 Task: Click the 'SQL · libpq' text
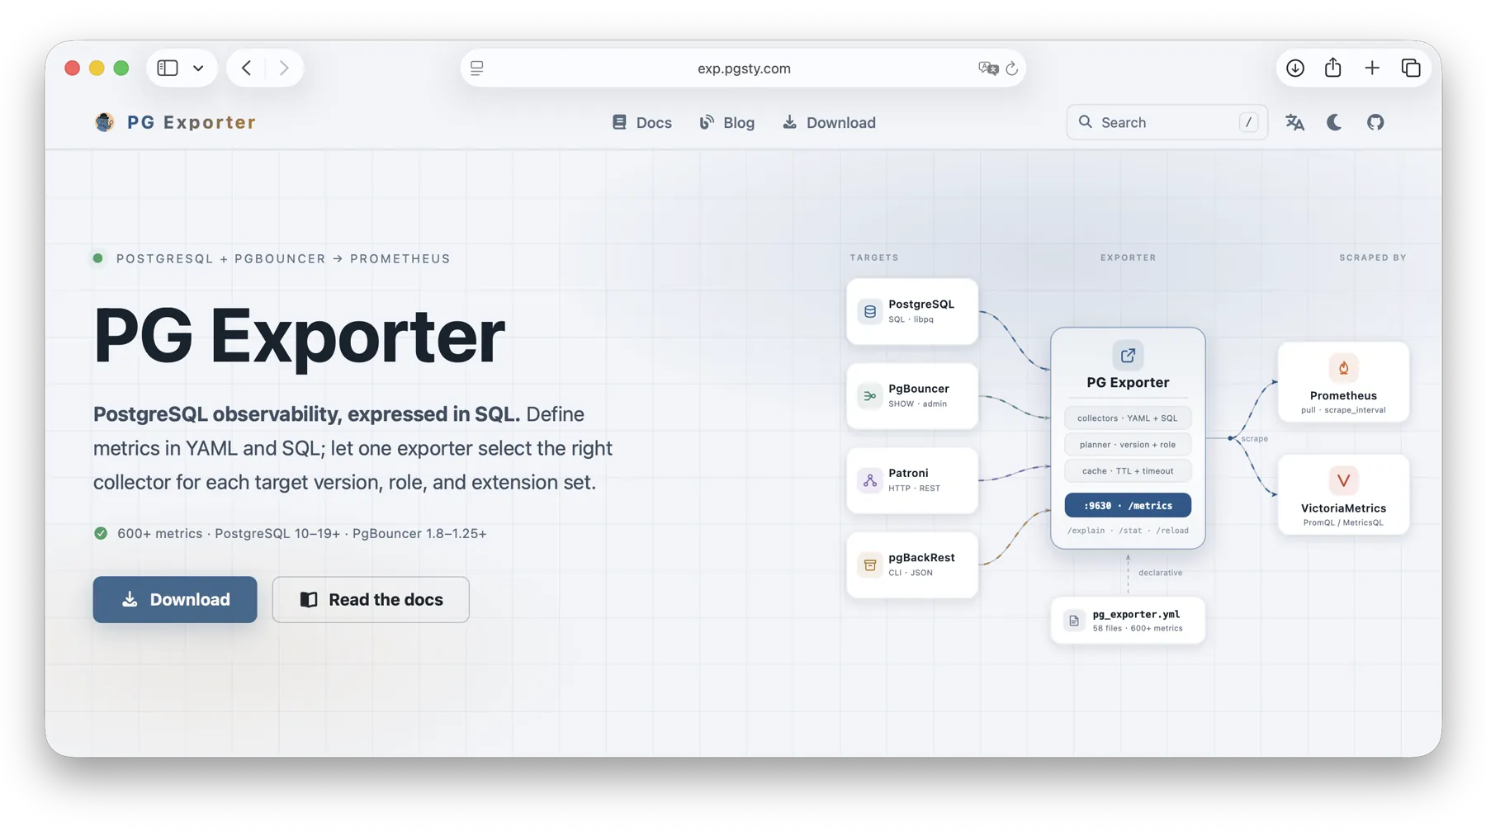point(911,319)
